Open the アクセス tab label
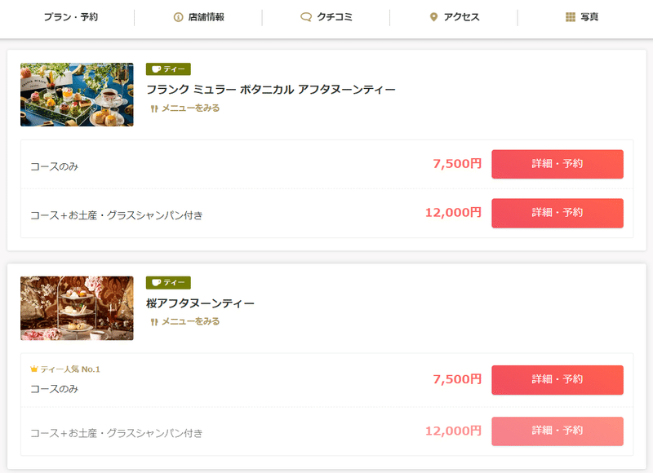Screen dimensions: 653x473 click(x=461, y=17)
